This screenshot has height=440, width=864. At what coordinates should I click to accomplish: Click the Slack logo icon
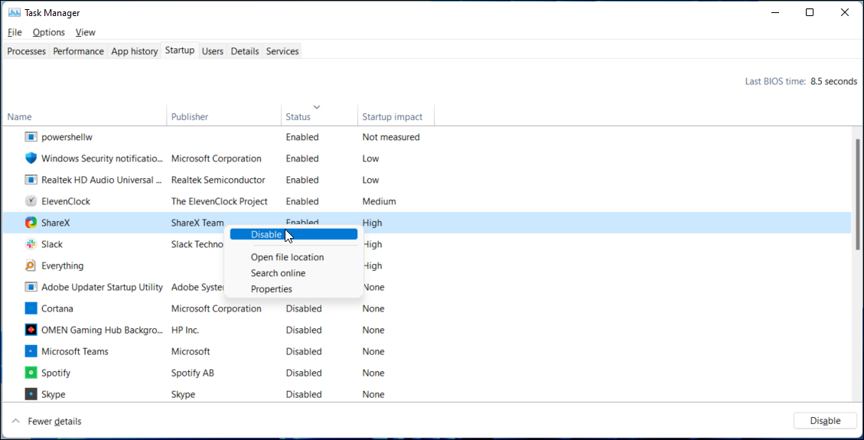31,244
